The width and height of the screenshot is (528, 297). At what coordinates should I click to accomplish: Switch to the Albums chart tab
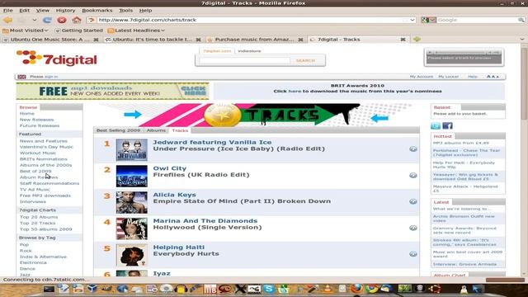tap(156, 130)
